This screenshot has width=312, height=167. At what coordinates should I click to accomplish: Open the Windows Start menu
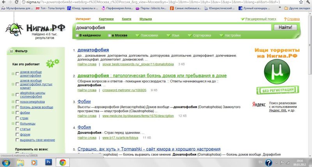5,163
